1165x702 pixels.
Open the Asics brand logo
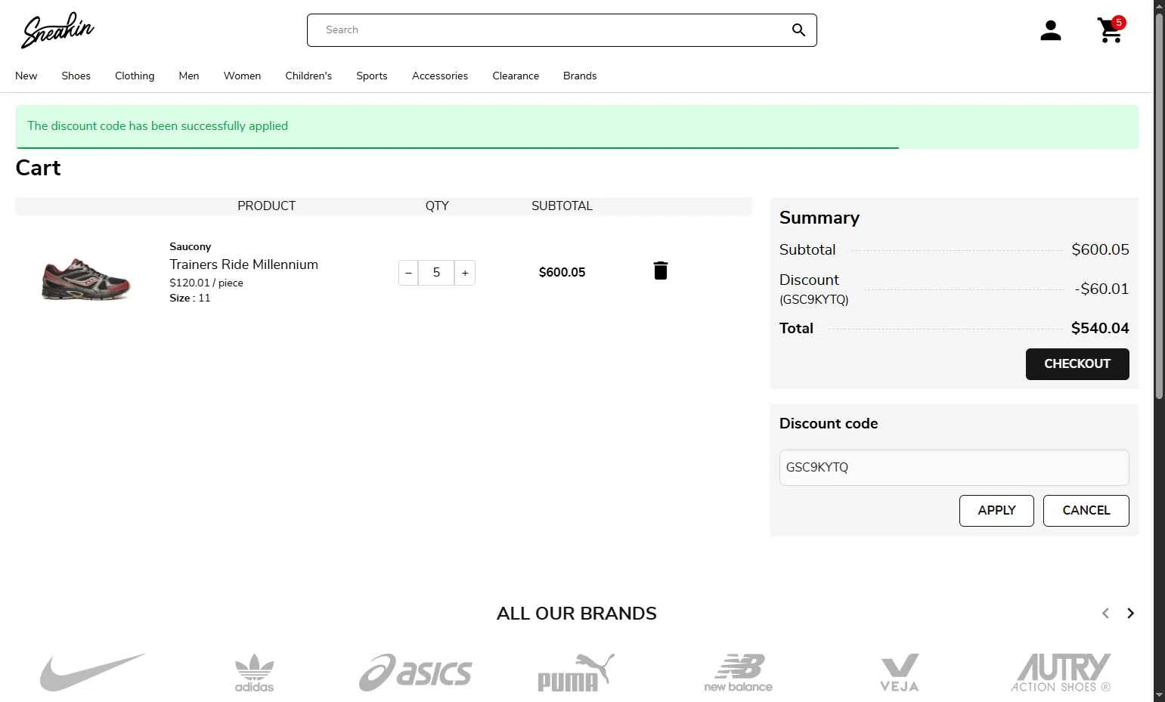[x=415, y=673]
